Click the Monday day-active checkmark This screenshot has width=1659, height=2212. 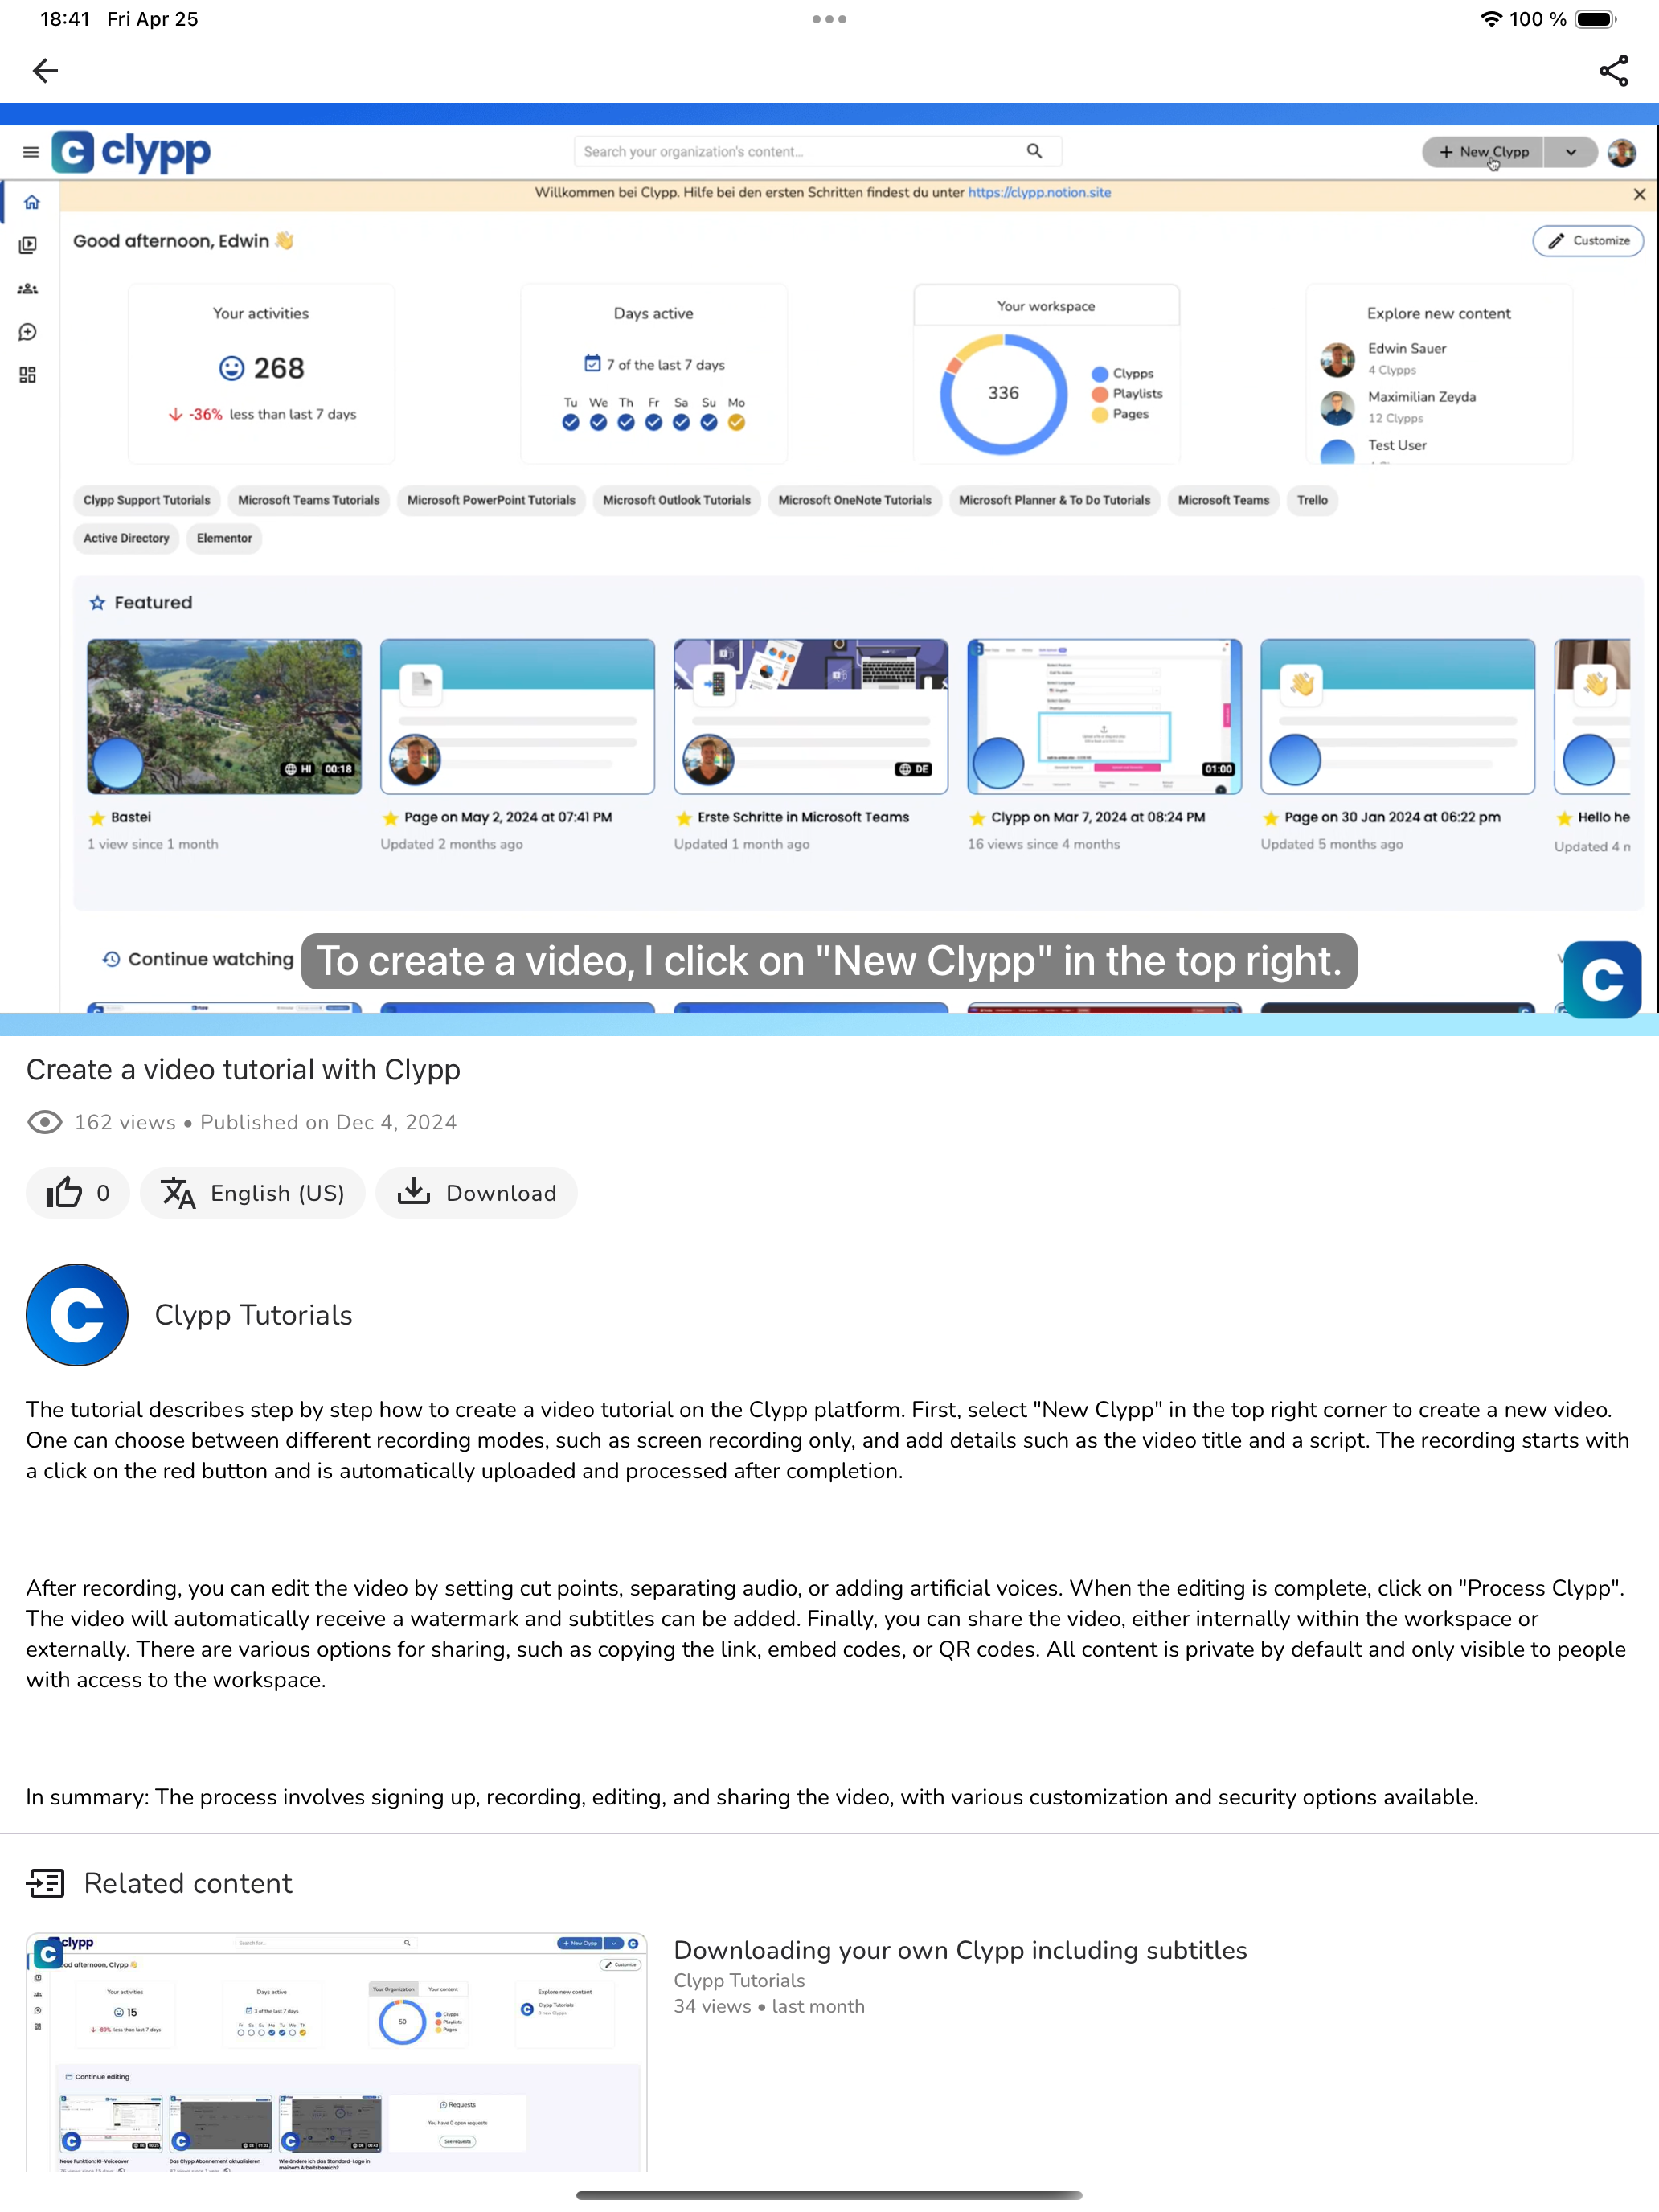coord(736,422)
